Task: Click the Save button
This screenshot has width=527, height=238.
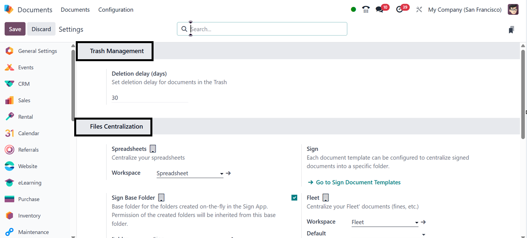Action: pyautogui.click(x=15, y=29)
